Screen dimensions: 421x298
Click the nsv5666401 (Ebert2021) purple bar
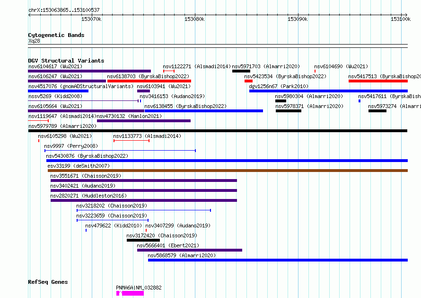coord(190,250)
